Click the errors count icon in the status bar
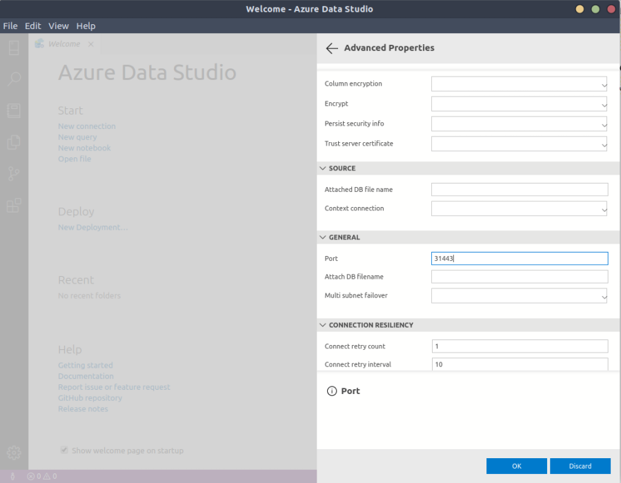The image size is (621, 483). [x=31, y=476]
